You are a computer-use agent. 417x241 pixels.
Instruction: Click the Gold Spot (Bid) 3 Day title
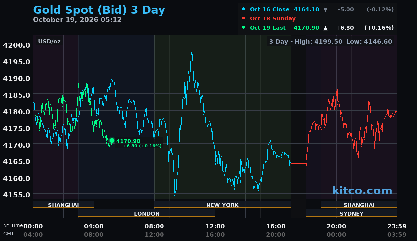tap(99, 10)
